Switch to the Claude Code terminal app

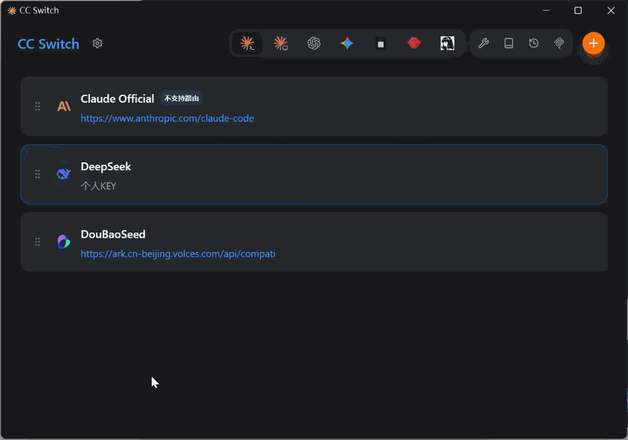248,43
